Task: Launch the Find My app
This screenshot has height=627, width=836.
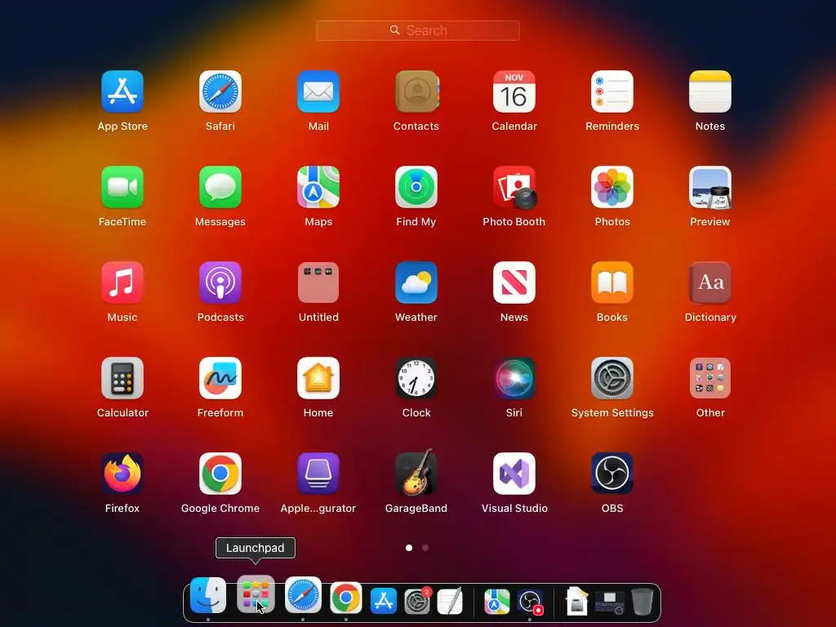Action: coord(416,187)
